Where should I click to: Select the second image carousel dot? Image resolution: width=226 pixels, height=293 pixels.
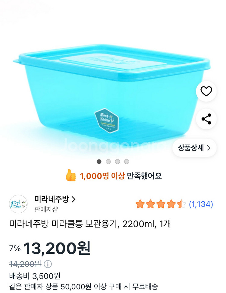108,162
